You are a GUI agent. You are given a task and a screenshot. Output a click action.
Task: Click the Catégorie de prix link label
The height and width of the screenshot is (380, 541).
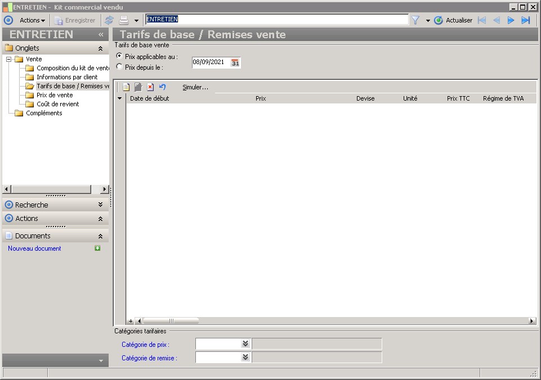145,345
